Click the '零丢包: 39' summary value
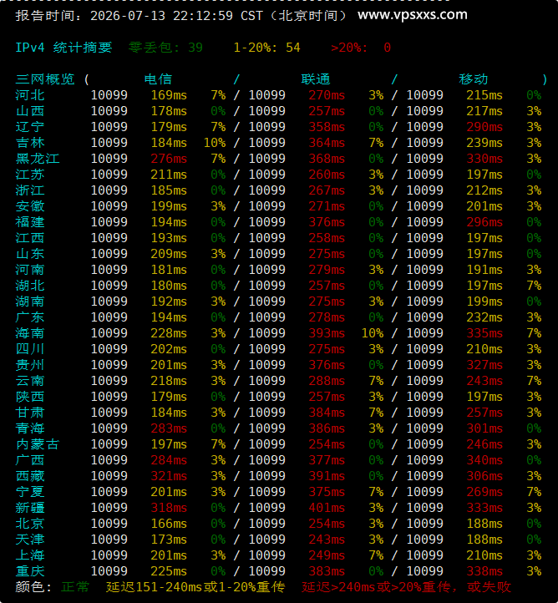The image size is (558, 603). [x=165, y=48]
